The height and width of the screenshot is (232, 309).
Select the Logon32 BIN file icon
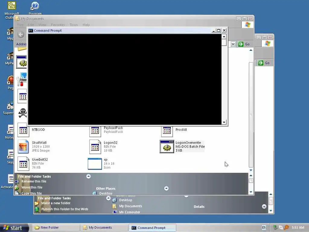pos(95,147)
